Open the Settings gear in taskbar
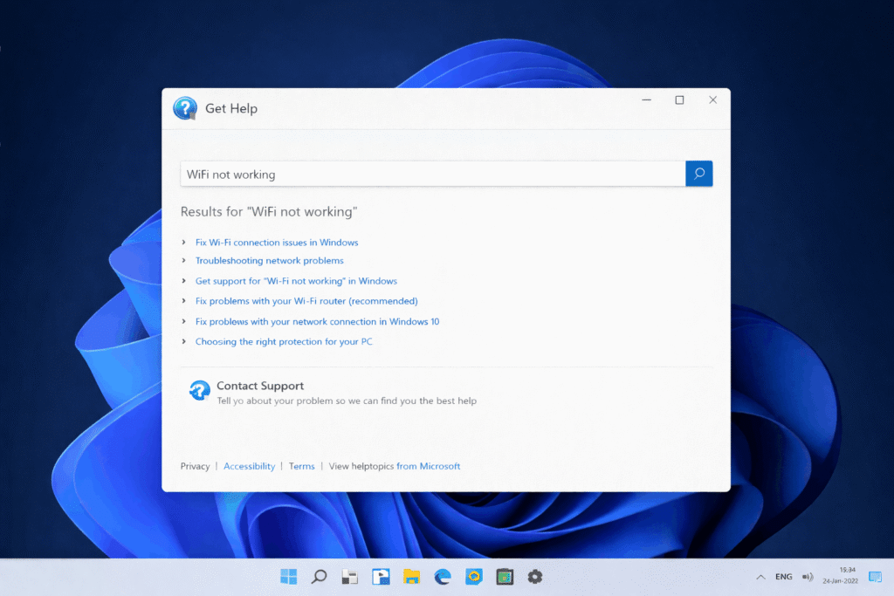 (x=535, y=577)
